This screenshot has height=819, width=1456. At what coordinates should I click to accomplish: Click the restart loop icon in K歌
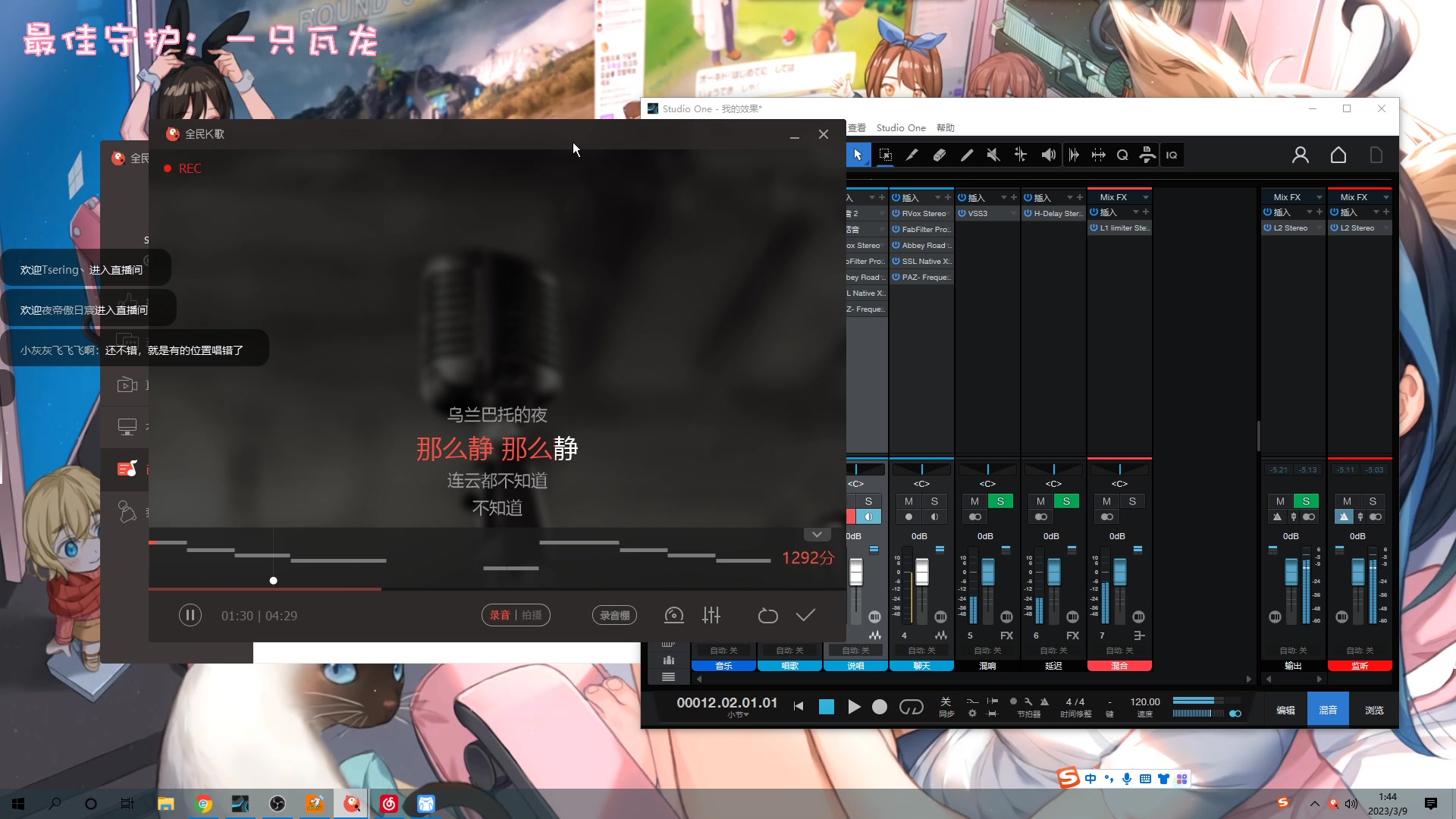click(x=767, y=615)
